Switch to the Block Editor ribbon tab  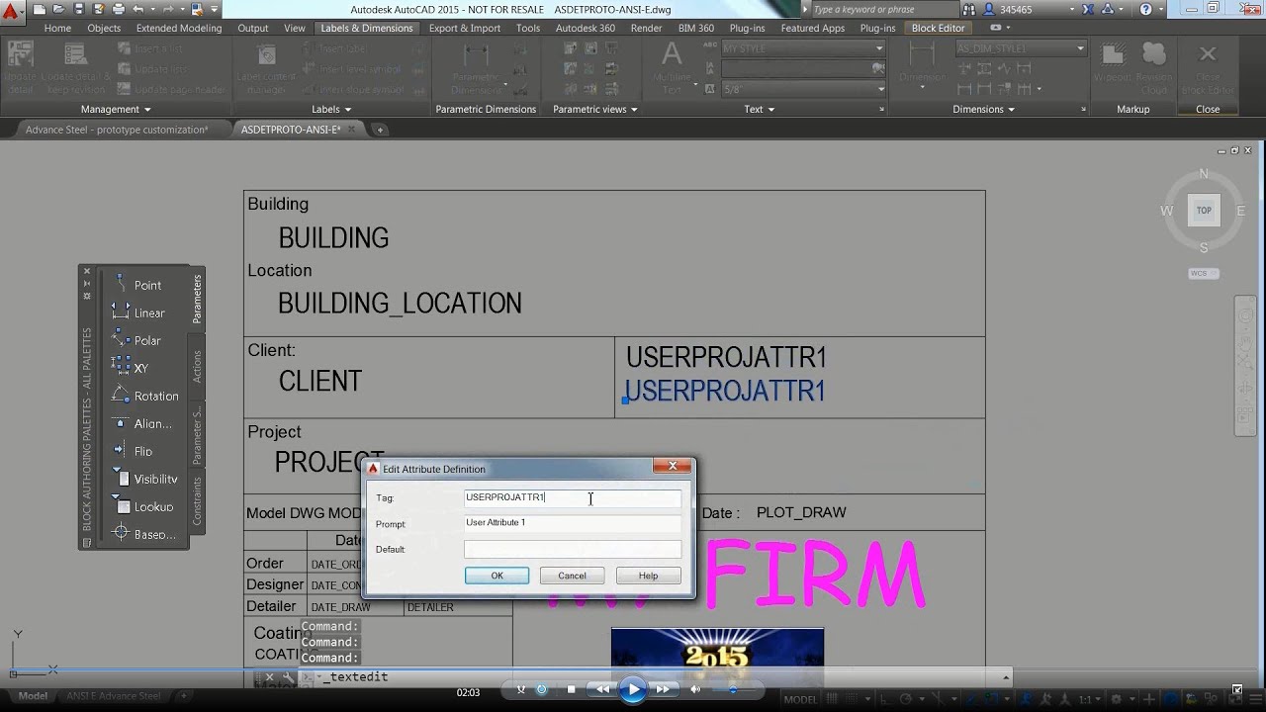[x=938, y=28]
